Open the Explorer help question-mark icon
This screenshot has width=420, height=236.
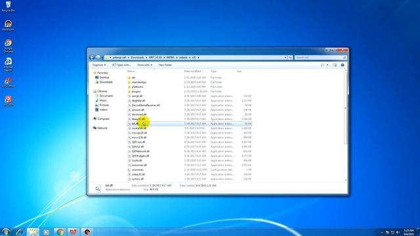tap(343, 65)
